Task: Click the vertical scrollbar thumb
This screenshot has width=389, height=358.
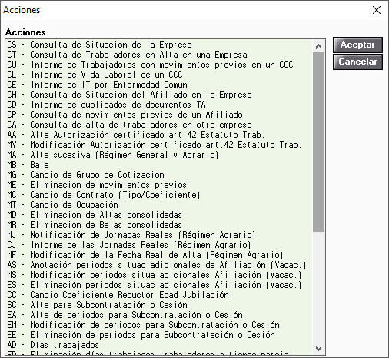Action: click(x=318, y=142)
